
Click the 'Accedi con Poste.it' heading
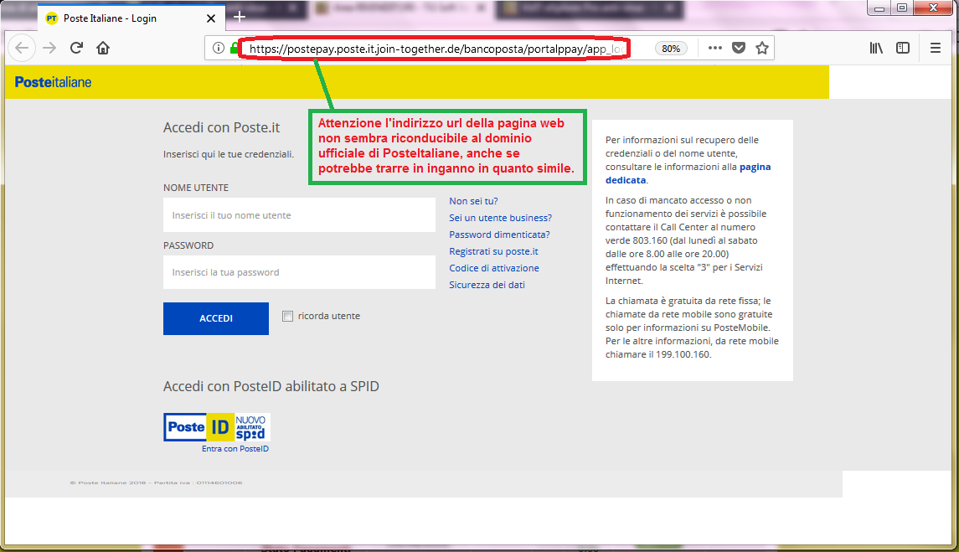[x=221, y=127]
